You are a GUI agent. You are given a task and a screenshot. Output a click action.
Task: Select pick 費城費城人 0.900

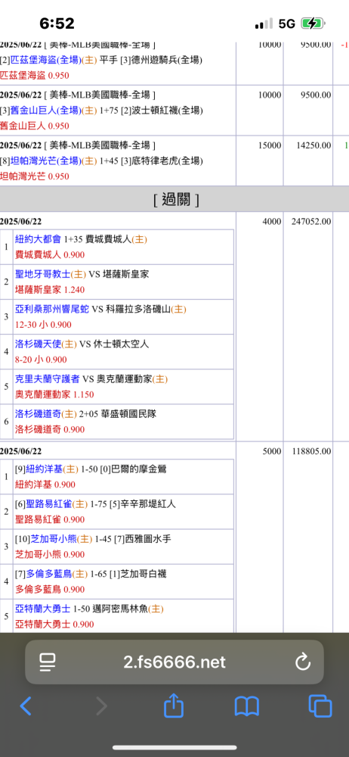[x=50, y=254]
